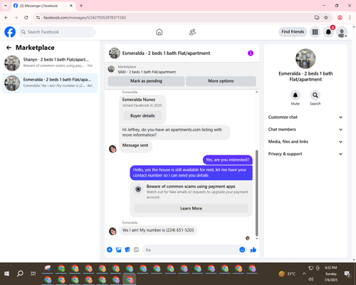This screenshot has height=285, width=356.
Task: Open Windows Start menu
Action: click(6, 274)
